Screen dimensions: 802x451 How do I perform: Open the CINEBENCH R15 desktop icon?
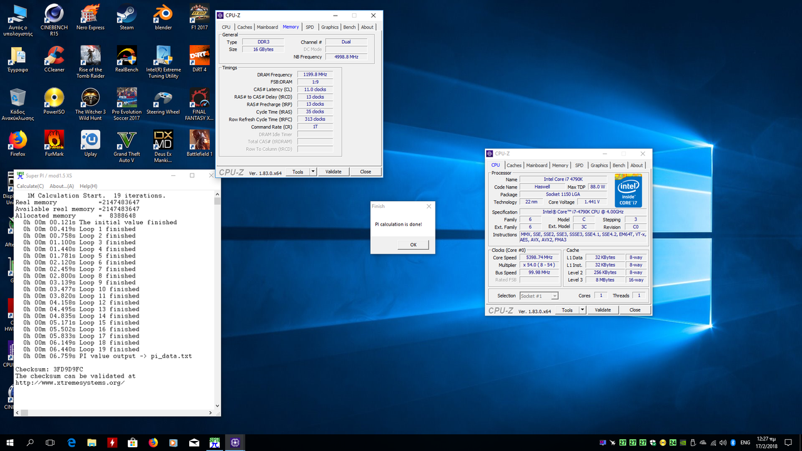pyautogui.click(x=54, y=19)
